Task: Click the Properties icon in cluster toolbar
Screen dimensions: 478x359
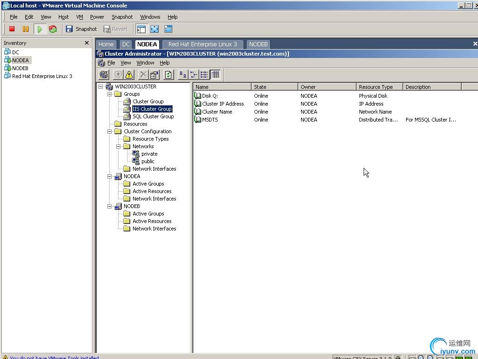Action: coord(154,75)
